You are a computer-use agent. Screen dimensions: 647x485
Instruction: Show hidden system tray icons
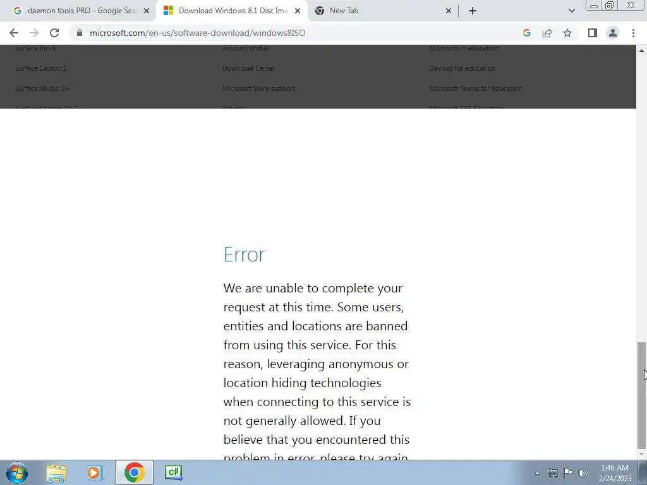pyautogui.click(x=537, y=473)
